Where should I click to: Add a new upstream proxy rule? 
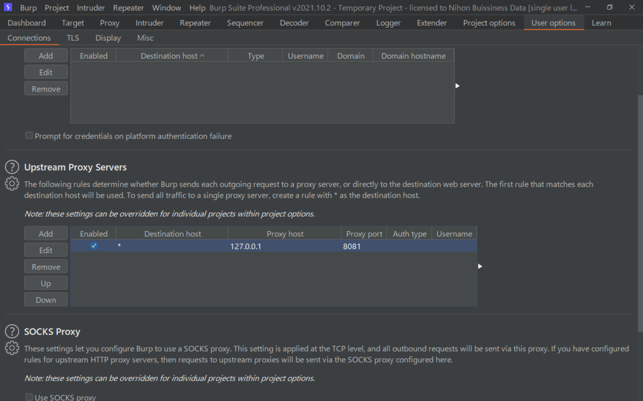[46, 234]
